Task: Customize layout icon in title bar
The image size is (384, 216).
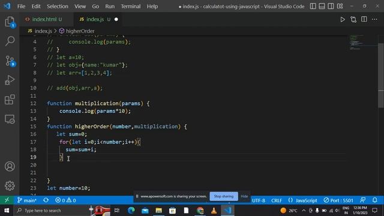Action: (340, 6)
